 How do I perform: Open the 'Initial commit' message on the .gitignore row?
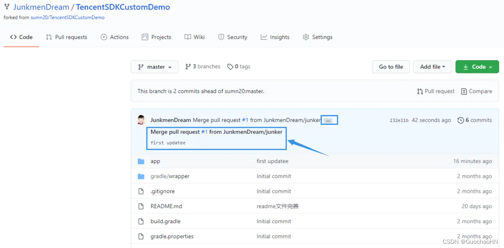tap(274, 191)
